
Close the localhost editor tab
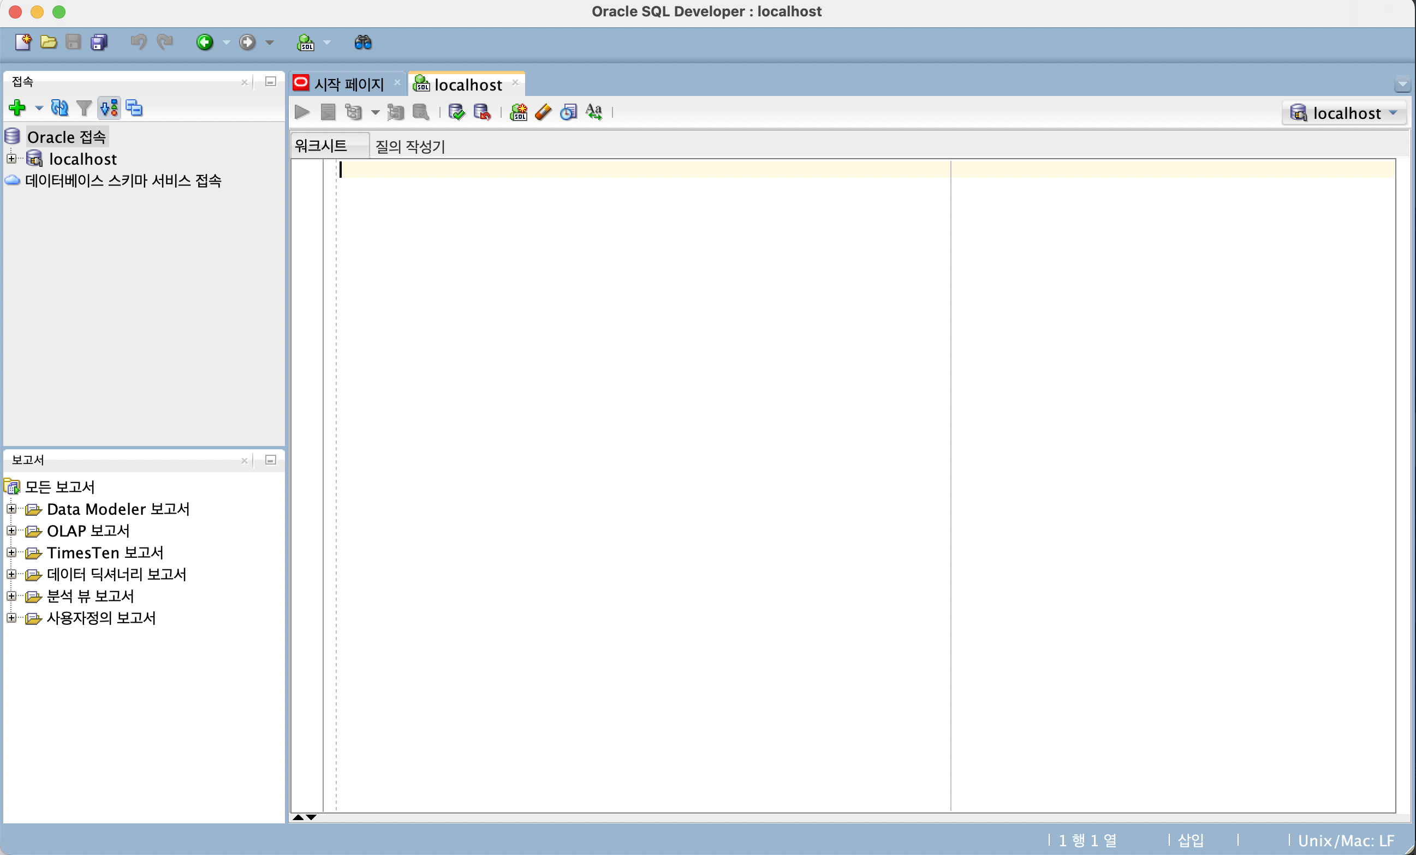pos(515,82)
